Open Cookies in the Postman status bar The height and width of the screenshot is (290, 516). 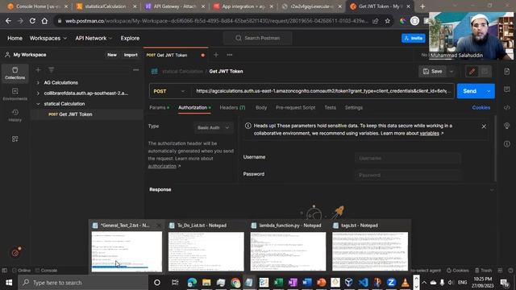(457, 271)
